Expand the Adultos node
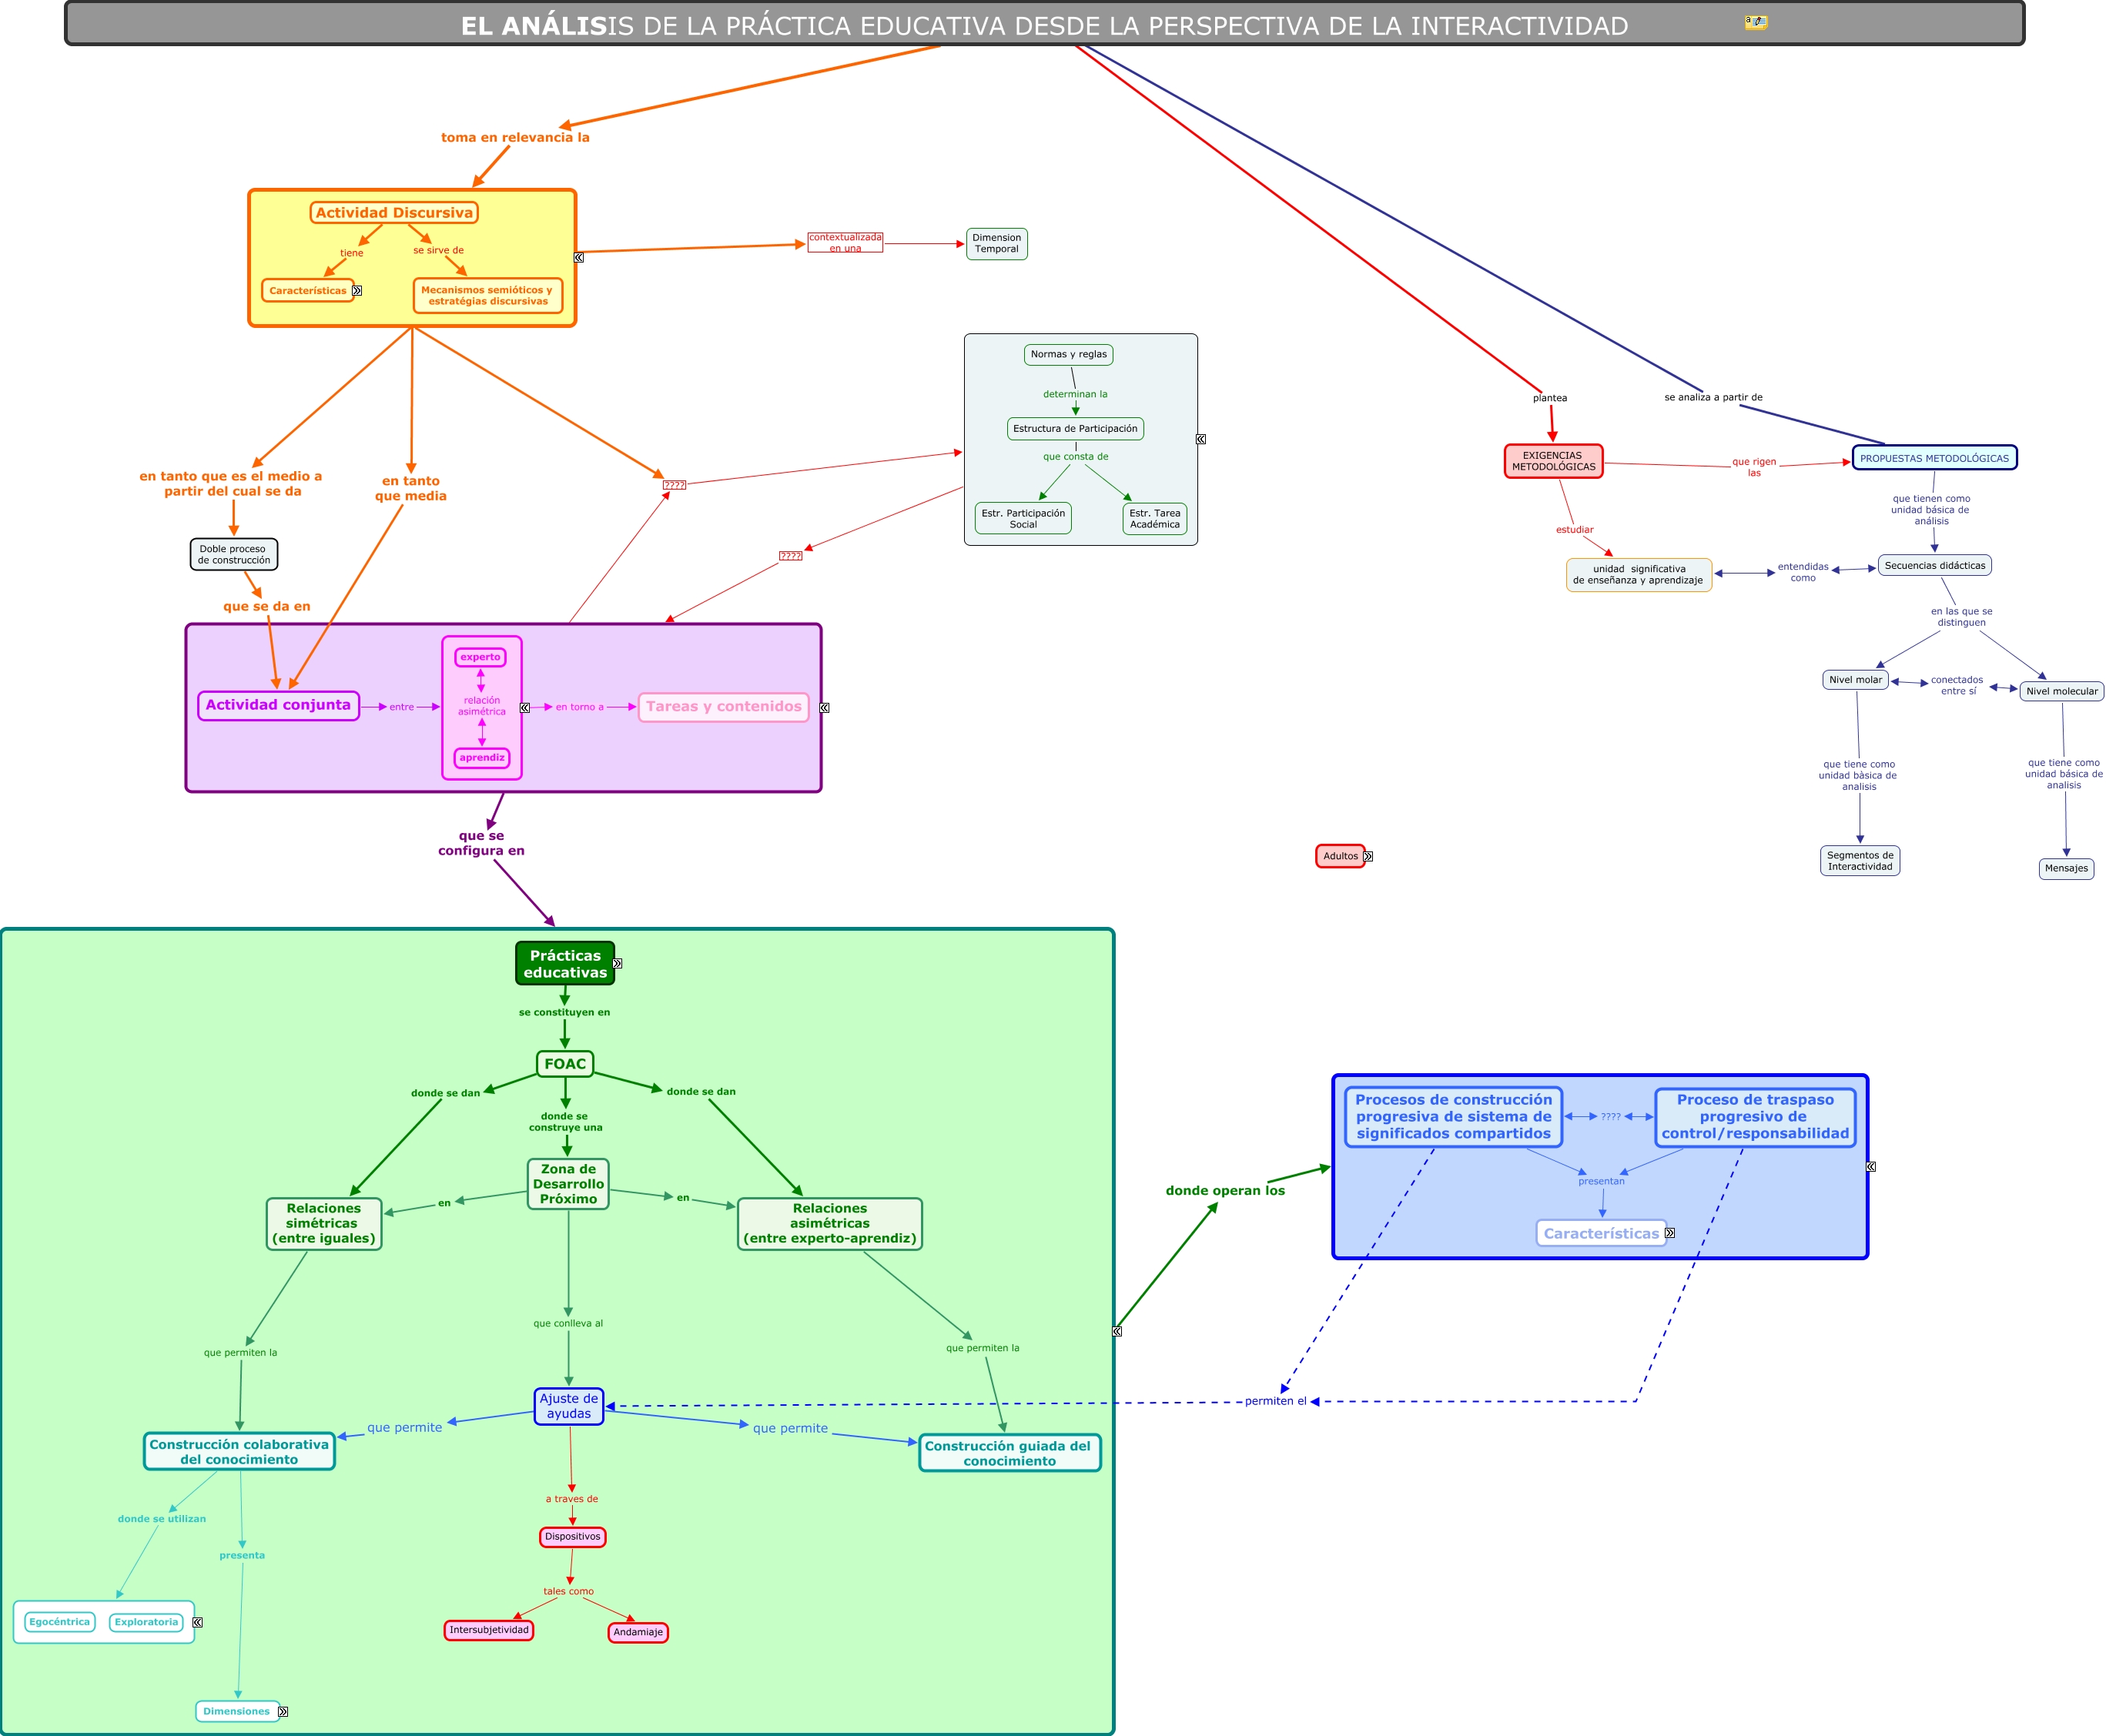 [x=1368, y=857]
